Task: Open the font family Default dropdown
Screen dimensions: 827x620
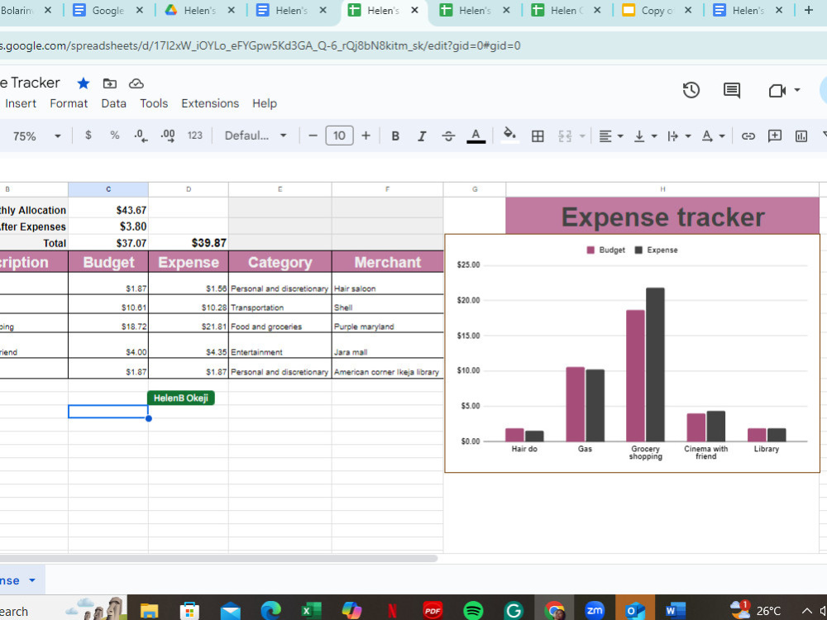Action: click(256, 136)
